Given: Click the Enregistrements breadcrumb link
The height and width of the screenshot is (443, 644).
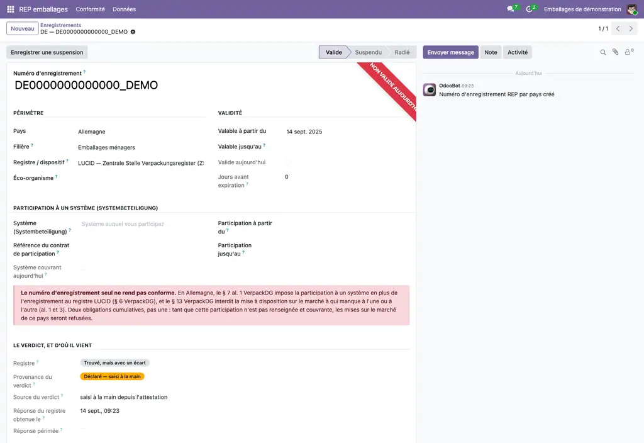Looking at the screenshot, I should point(60,25).
